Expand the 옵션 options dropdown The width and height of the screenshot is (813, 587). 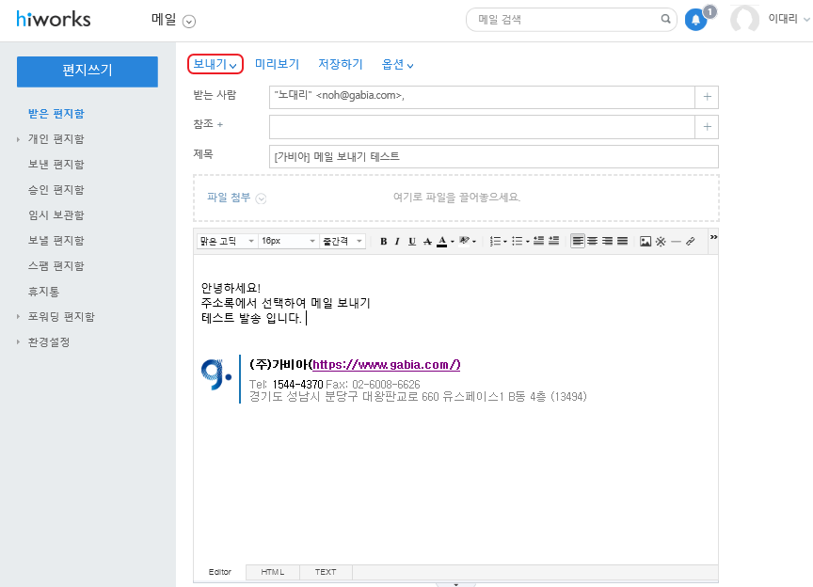(x=397, y=65)
